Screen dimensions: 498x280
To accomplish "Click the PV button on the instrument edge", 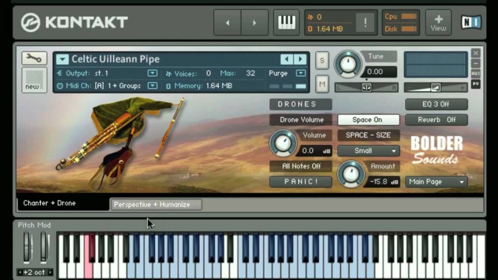I will click(475, 84).
